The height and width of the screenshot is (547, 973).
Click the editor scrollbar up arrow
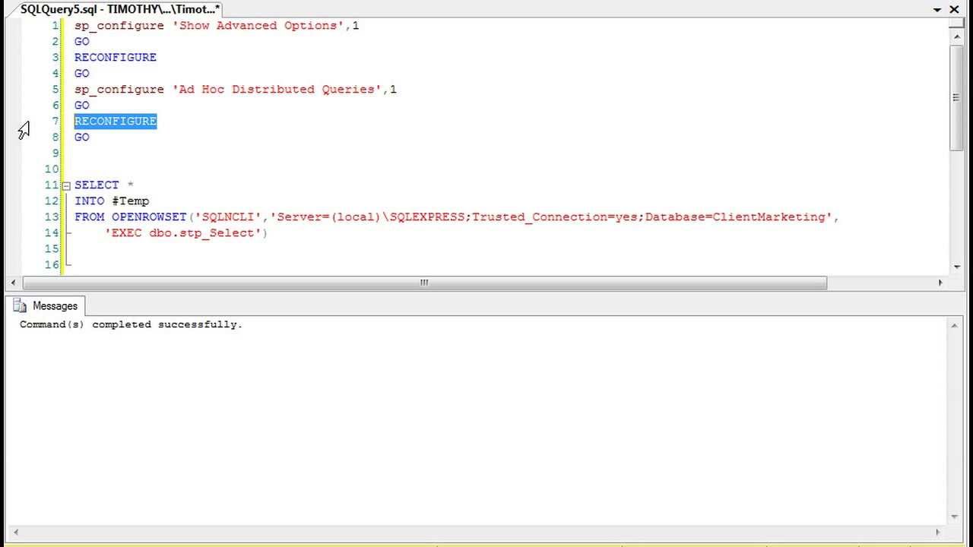956,36
